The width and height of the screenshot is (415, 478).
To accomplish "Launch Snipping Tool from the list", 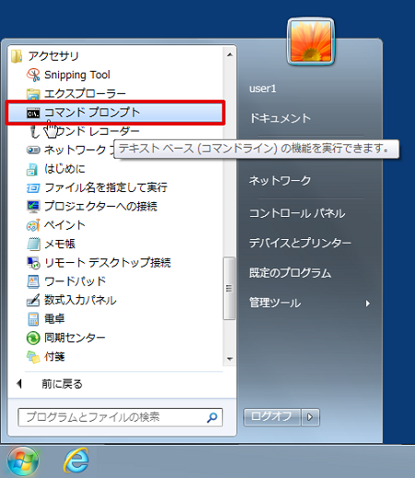I will tap(77, 75).
